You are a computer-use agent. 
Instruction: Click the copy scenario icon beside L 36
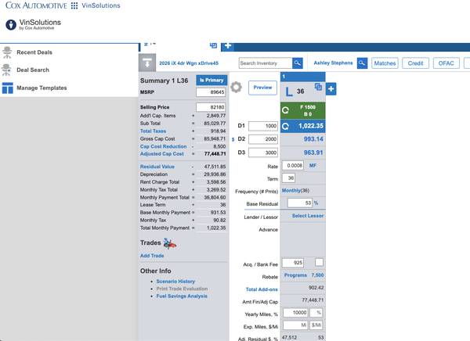[319, 87]
